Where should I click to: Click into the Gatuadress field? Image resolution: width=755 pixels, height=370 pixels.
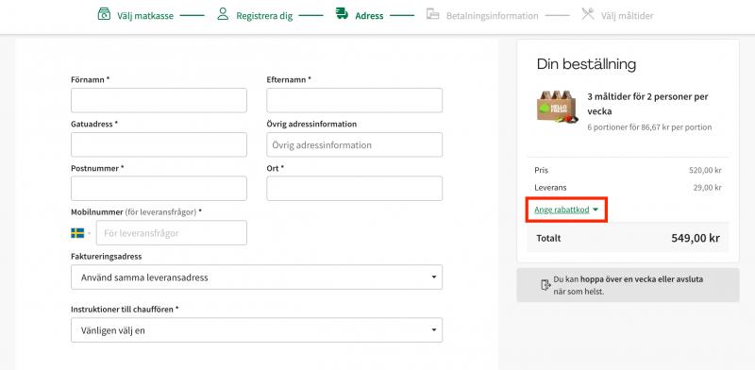(x=159, y=144)
